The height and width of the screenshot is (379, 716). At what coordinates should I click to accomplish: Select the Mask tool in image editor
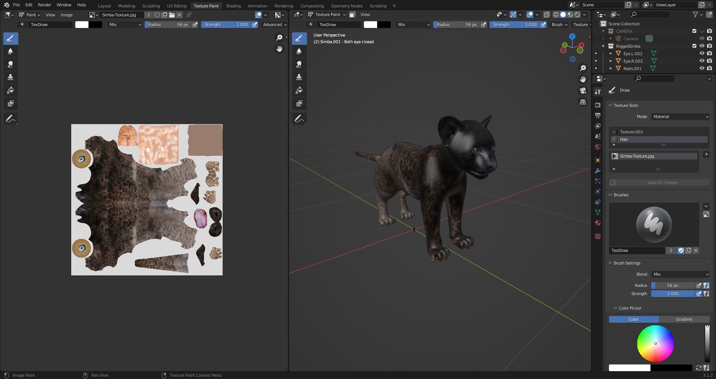click(x=10, y=103)
